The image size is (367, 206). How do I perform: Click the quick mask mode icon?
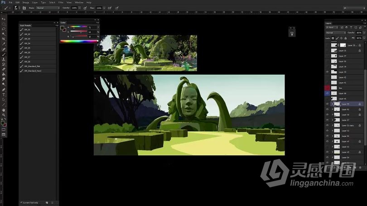point(4,130)
